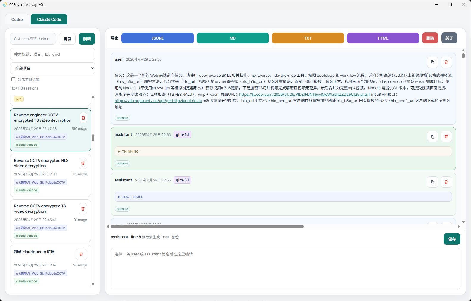Export session as HTML
Screen dimensions: 471x301
383,38
